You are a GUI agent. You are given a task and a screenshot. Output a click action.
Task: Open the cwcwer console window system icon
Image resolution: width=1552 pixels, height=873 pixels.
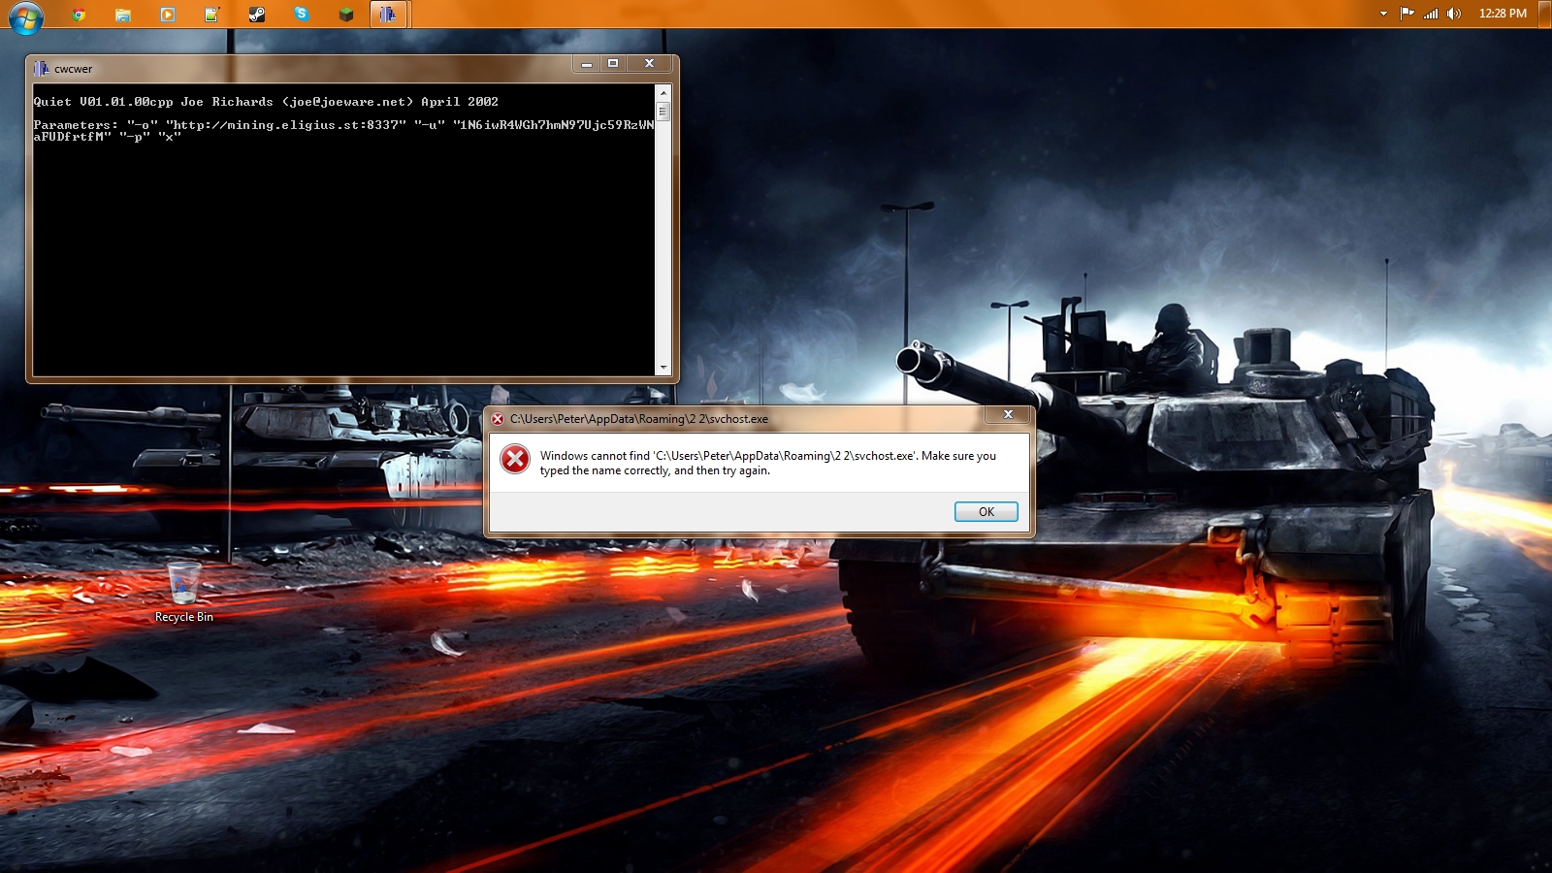coord(41,69)
